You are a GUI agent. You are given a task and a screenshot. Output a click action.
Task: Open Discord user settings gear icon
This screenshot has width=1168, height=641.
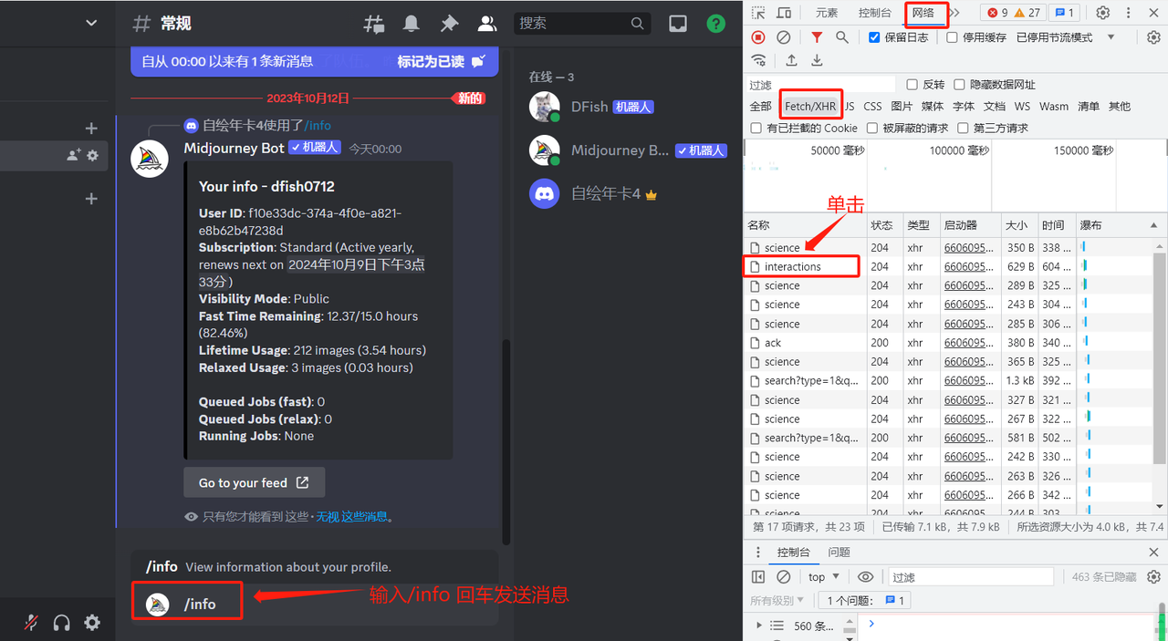click(92, 623)
